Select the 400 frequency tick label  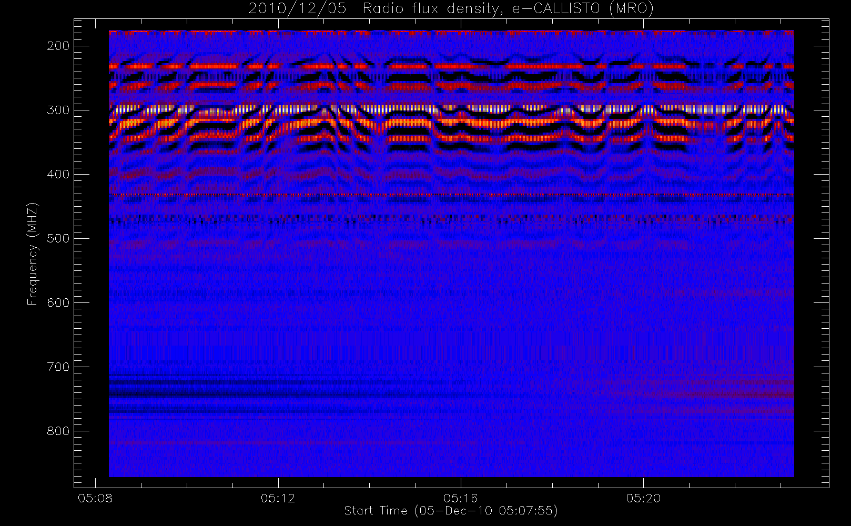pyautogui.click(x=58, y=174)
